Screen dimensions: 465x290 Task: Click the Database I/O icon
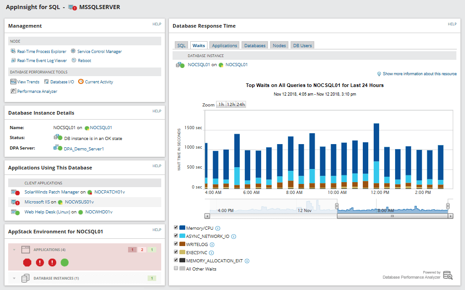click(x=46, y=82)
